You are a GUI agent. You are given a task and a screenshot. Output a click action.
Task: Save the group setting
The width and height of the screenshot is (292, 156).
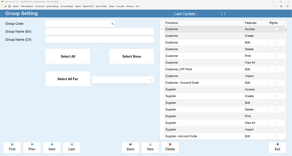tap(130, 148)
